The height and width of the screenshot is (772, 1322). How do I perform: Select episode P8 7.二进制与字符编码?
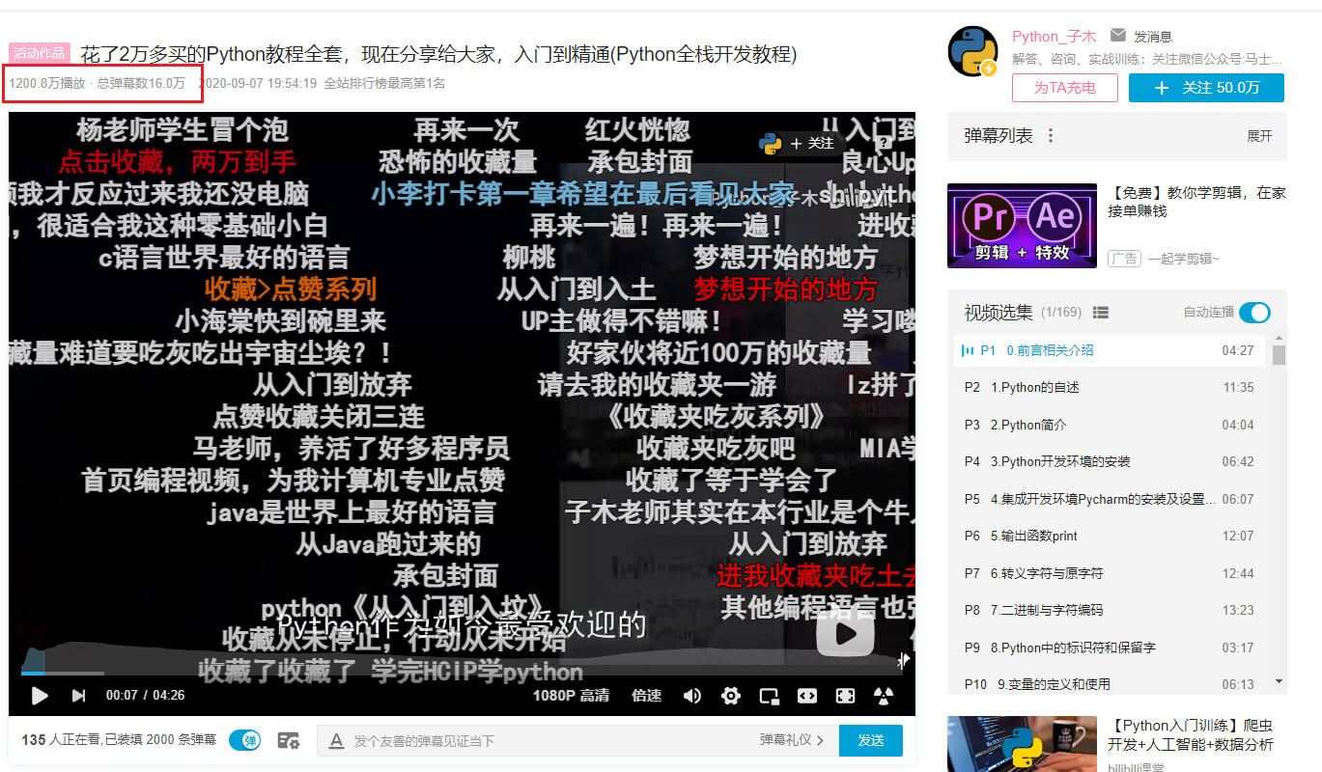point(1110,610)
